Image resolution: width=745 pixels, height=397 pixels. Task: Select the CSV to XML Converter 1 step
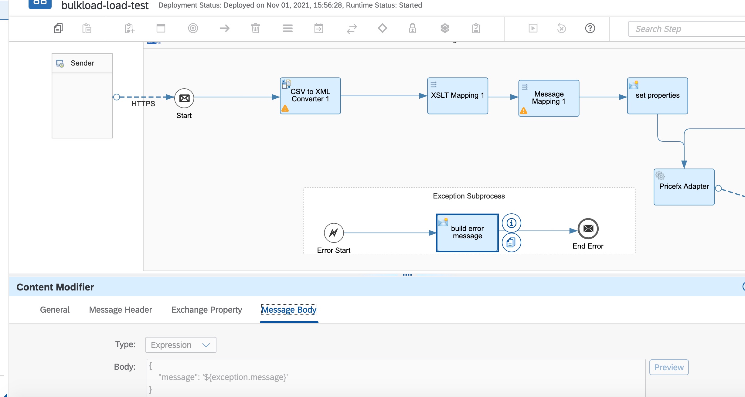pos(310,96)
